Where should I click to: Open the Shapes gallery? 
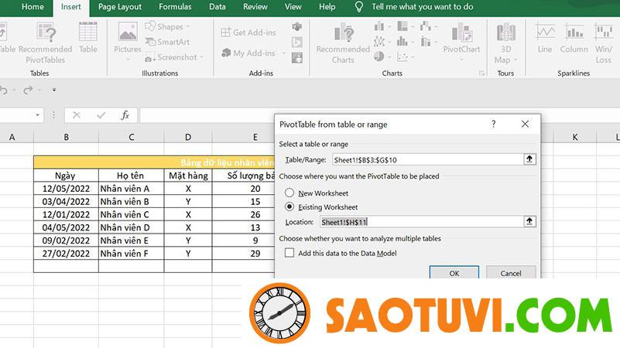tap(164, 26)
